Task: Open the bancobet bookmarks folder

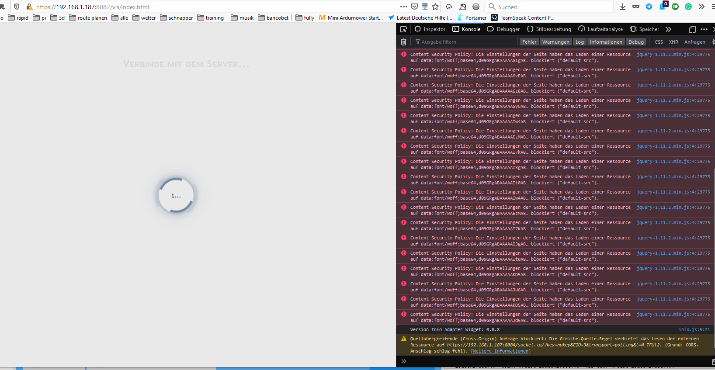Action: (273, 18)
